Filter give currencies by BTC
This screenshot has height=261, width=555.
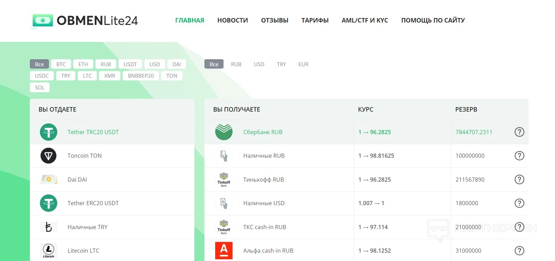(x=61, y=64)
